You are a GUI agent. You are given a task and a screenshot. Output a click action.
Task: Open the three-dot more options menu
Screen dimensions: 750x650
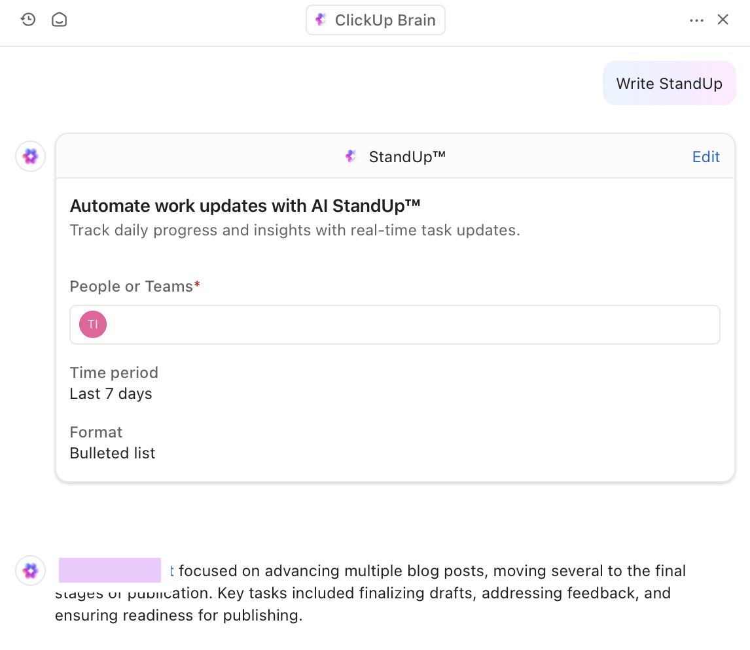tap(696, 20)
